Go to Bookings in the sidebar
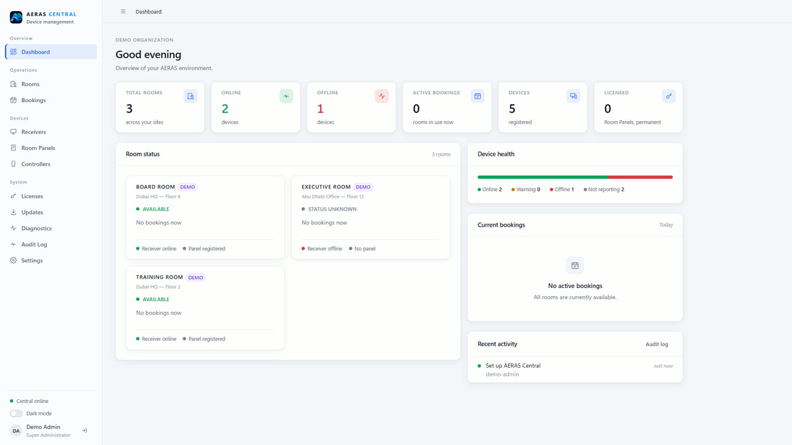Image resolution: width=792 pixels, height=445 pixels. coord(51,100)
